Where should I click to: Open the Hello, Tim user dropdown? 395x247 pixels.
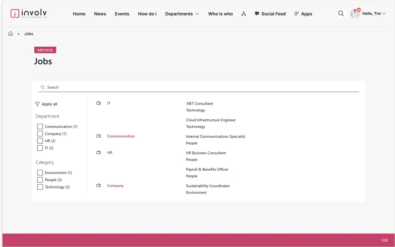(374, 13)
